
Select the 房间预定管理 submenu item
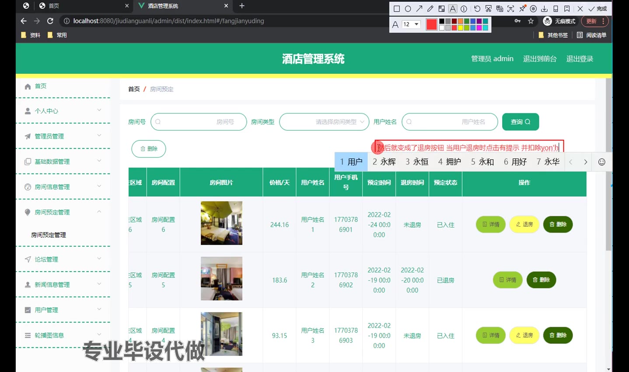point(49,235)
